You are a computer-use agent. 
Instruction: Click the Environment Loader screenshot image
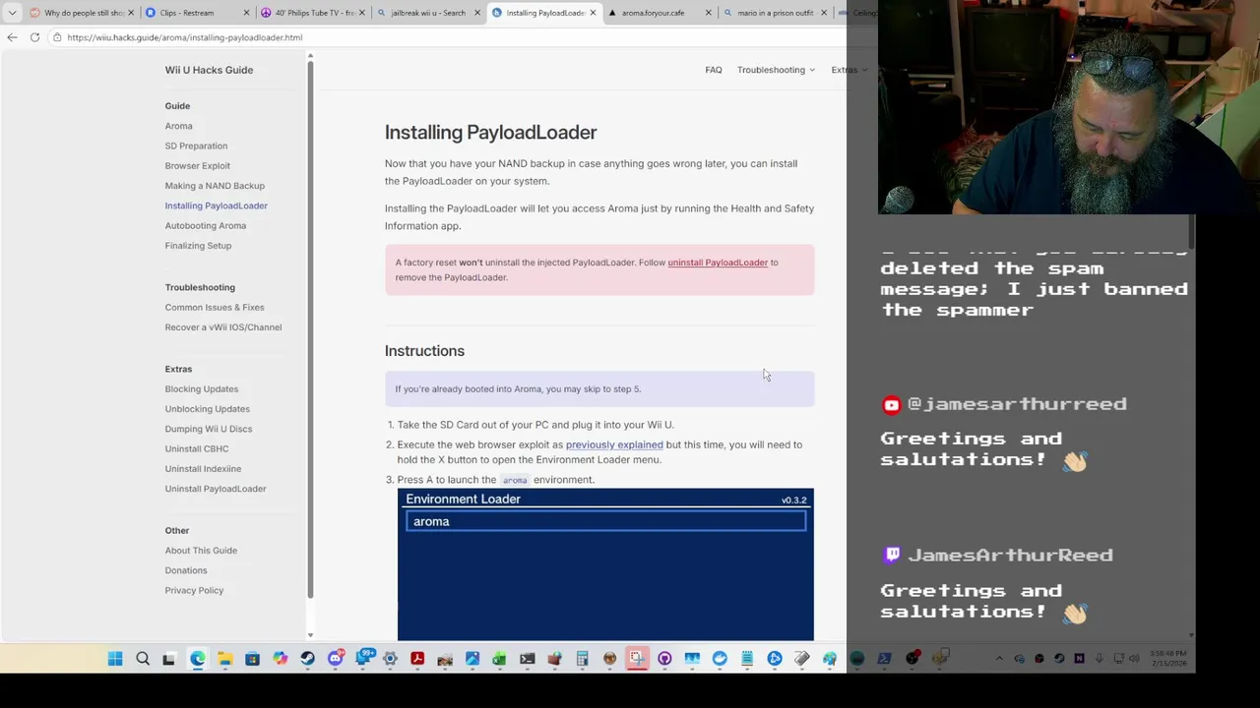pyautogui.click(x=605, y=564)
